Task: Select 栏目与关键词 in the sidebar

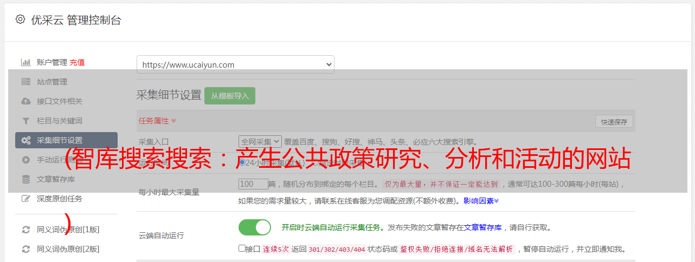Action: click(60, 121)
